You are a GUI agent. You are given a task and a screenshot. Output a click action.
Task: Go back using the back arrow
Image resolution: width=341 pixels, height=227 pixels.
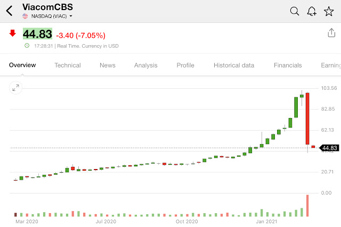[x=10, y=11]
